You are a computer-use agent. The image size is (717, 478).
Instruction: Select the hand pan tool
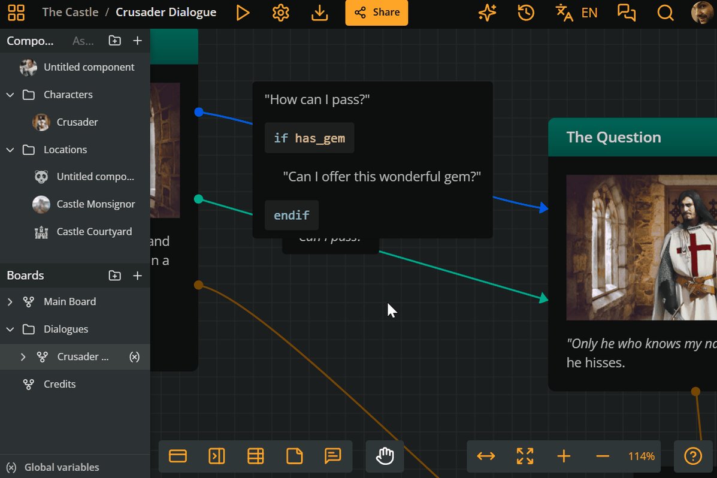click(385, 456)
